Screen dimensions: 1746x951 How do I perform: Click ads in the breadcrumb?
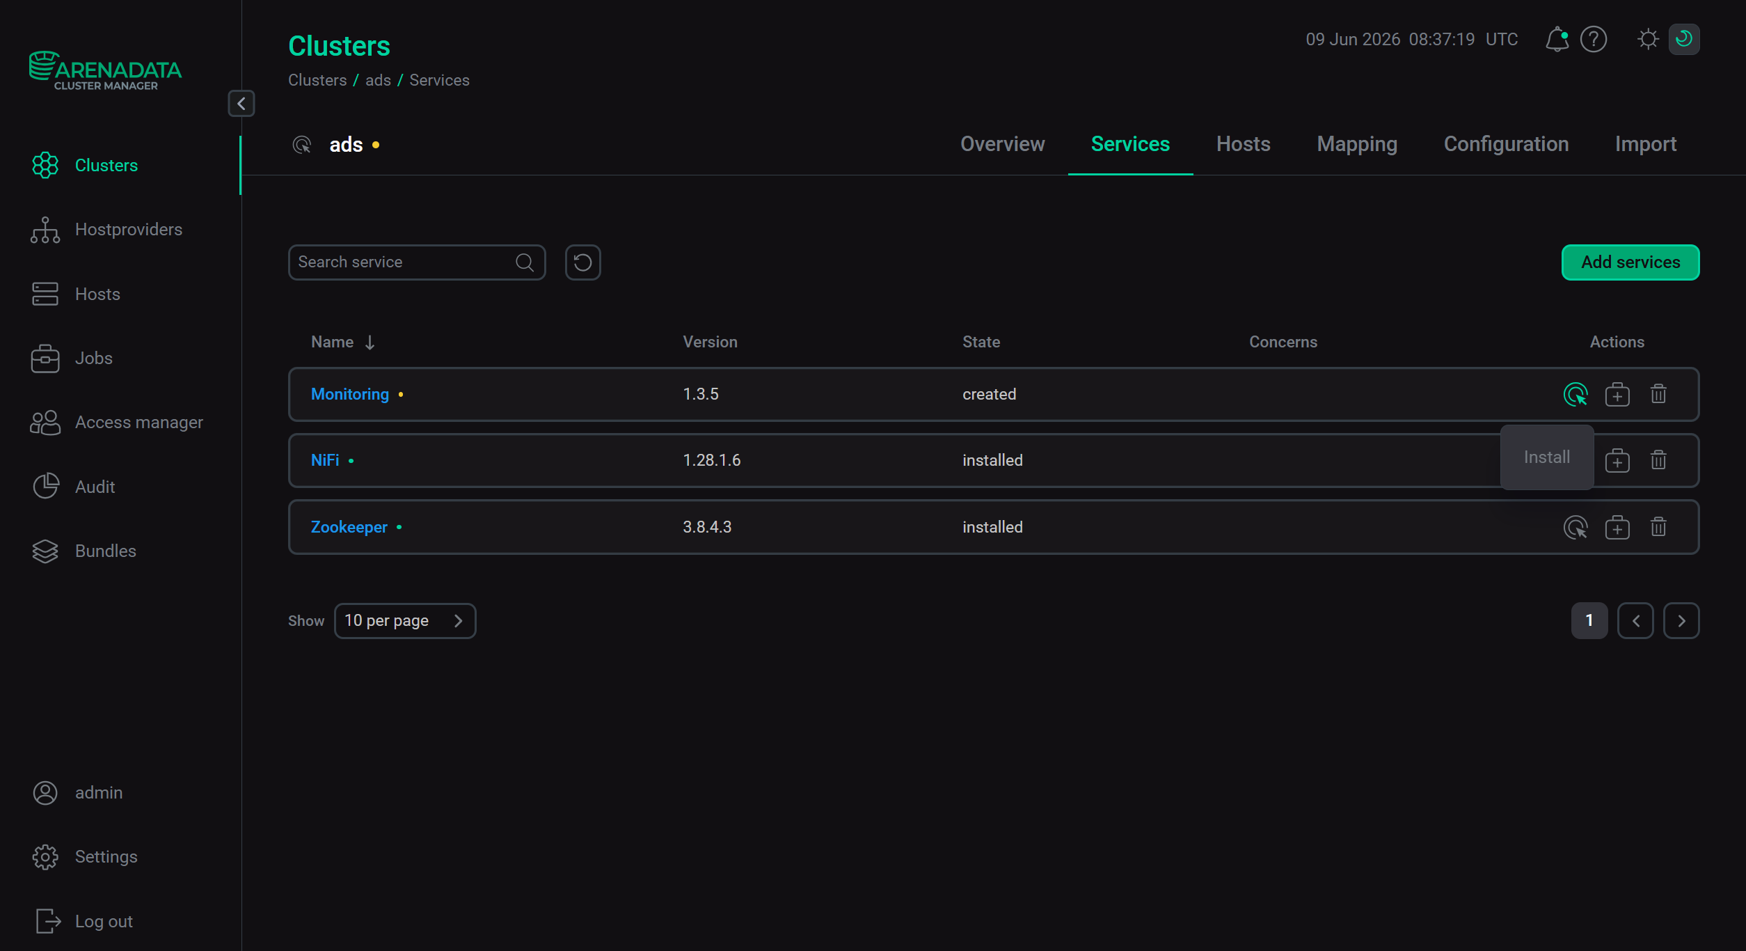tap(378, 80)
